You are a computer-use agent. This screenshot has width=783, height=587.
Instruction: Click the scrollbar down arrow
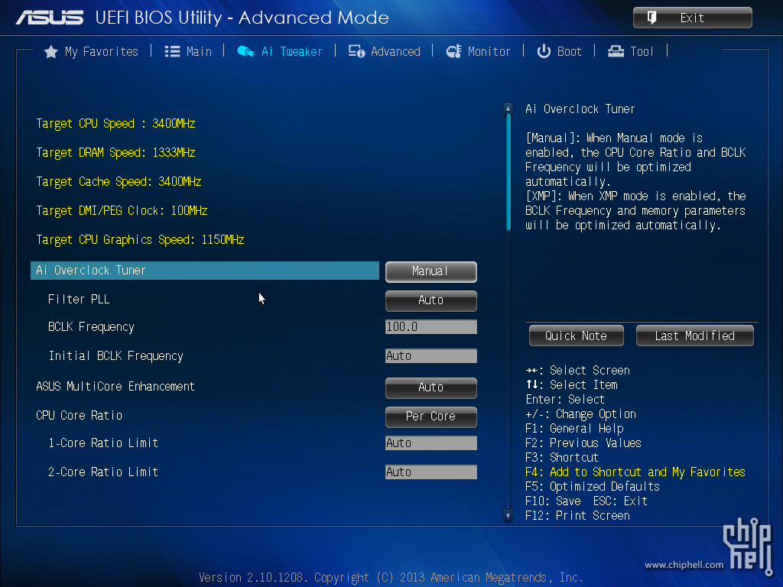[x=508, y=515]
